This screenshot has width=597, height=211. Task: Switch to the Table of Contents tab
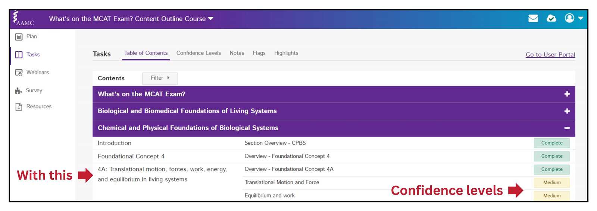click(146, 53)
